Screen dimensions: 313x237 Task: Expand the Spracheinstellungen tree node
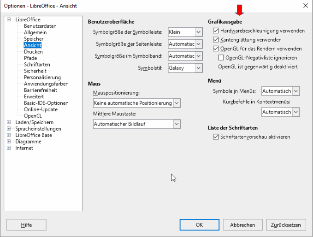click(9, 129)
